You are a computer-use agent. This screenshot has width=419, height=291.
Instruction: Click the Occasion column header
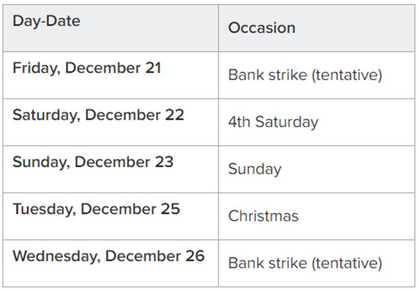pos(261,28)
